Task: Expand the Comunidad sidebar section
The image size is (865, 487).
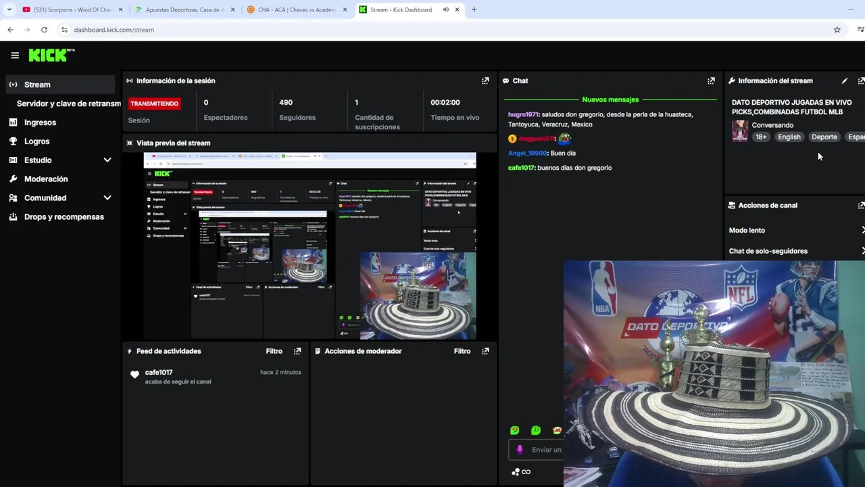Action: [107, 198]
